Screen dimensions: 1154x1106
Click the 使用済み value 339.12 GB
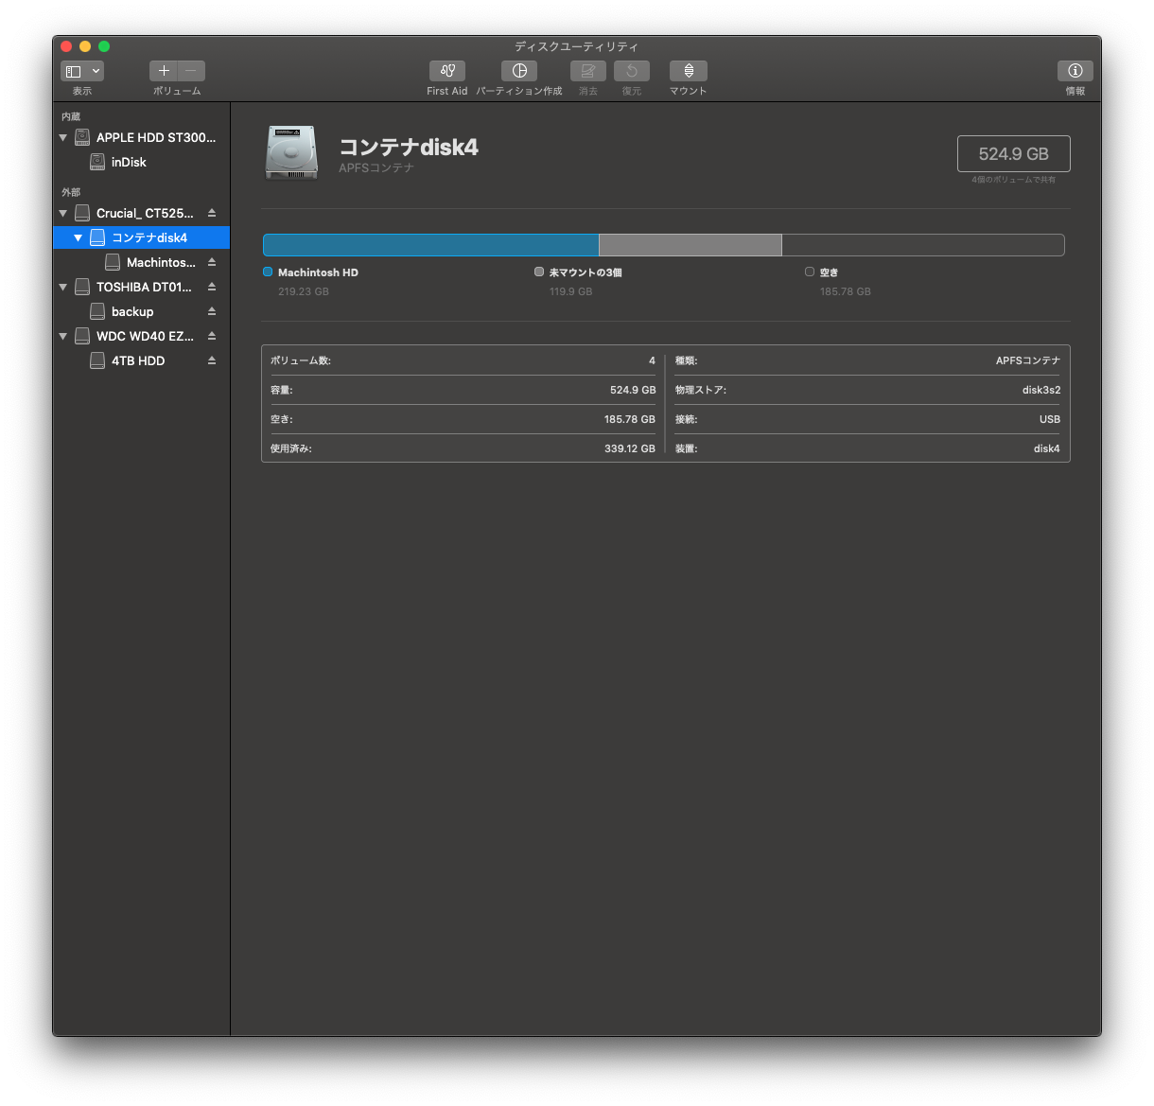pos(630,448)
